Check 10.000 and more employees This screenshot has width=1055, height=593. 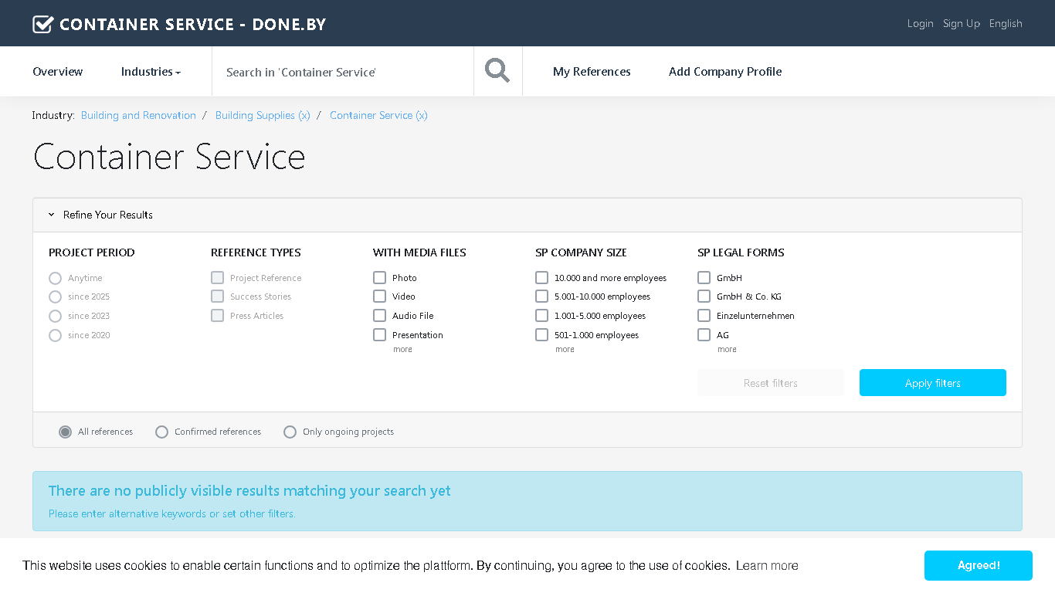point(541,277)
